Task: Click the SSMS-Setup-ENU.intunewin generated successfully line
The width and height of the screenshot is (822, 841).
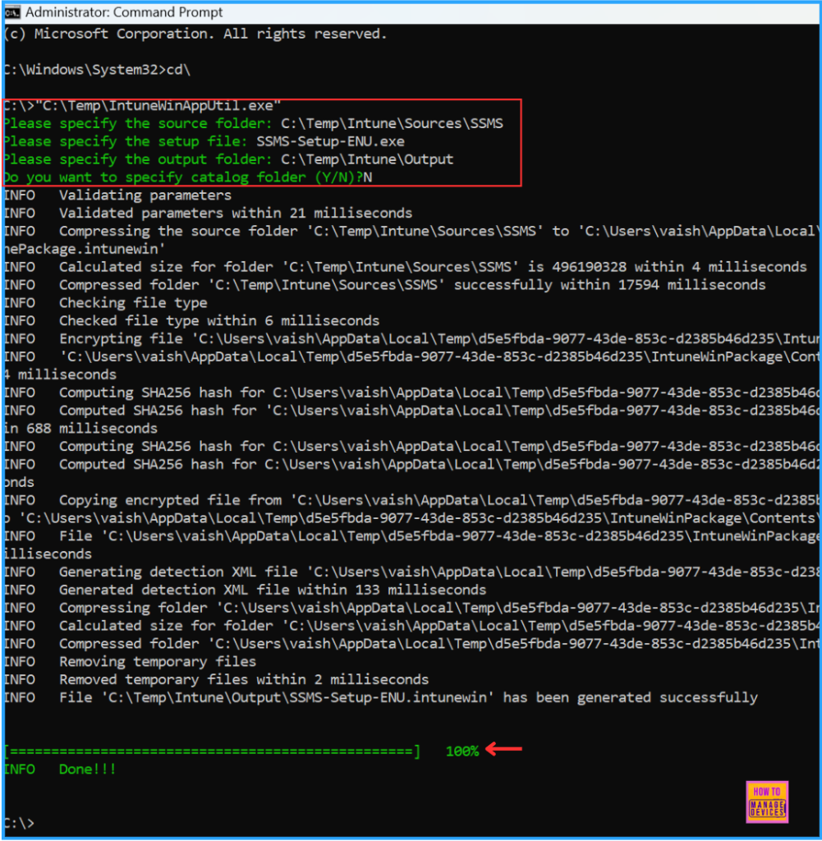Action: coord(381,697)
